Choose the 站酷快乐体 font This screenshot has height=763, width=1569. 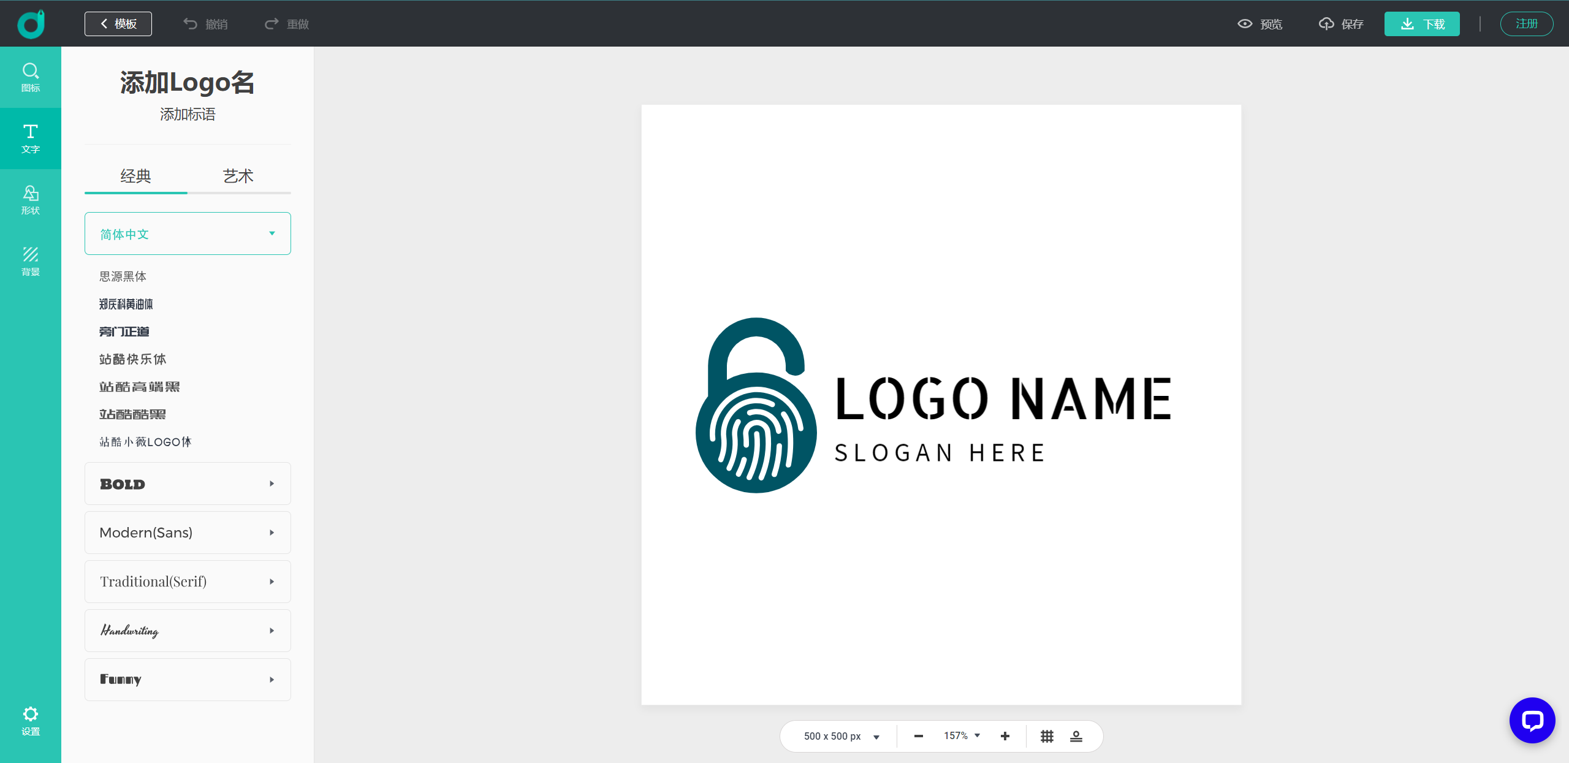point(133,359)
